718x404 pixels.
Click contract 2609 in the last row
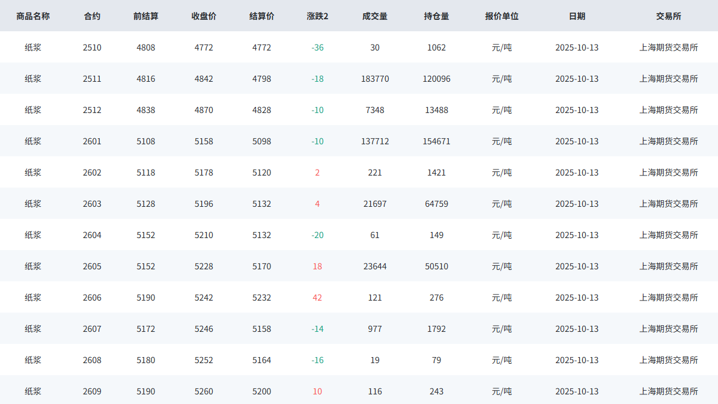coord(92,391)
